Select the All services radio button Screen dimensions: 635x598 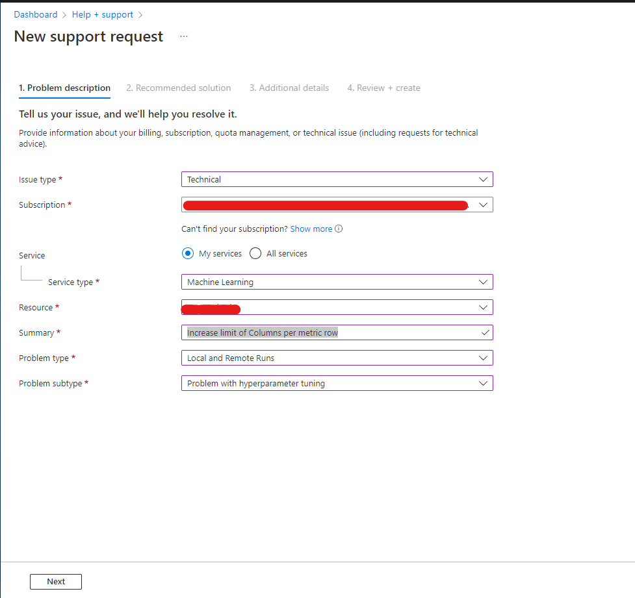[x=255, y=253]
